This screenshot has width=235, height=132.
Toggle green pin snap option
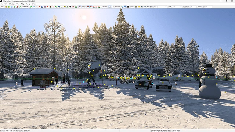[91, 7]
